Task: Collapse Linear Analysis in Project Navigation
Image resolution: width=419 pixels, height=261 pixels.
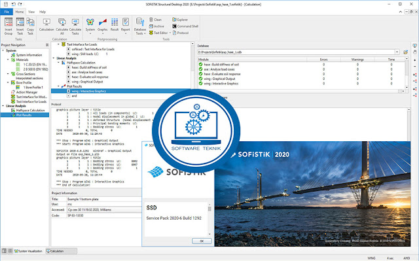Action: point(3,106)
